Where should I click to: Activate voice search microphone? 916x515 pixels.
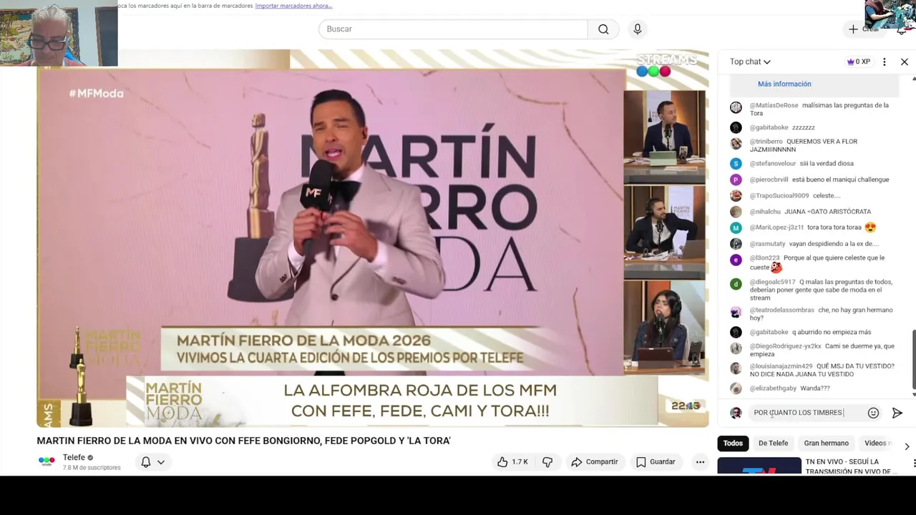(637, 29)
